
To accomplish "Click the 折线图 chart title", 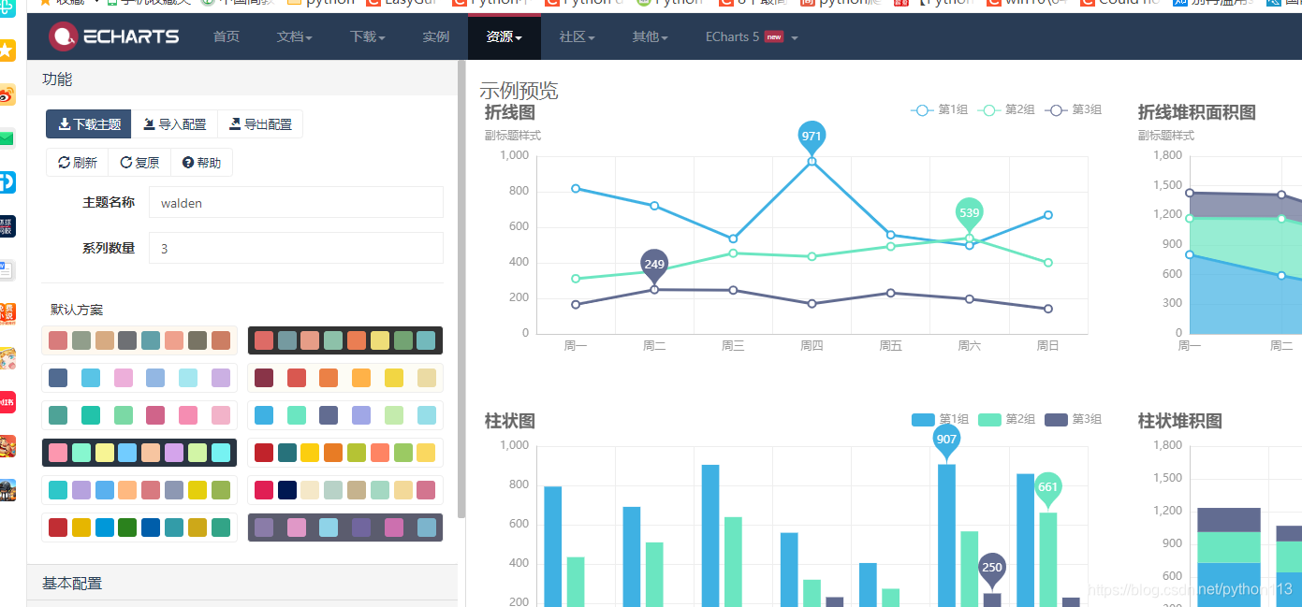I will tap(510, 112).
